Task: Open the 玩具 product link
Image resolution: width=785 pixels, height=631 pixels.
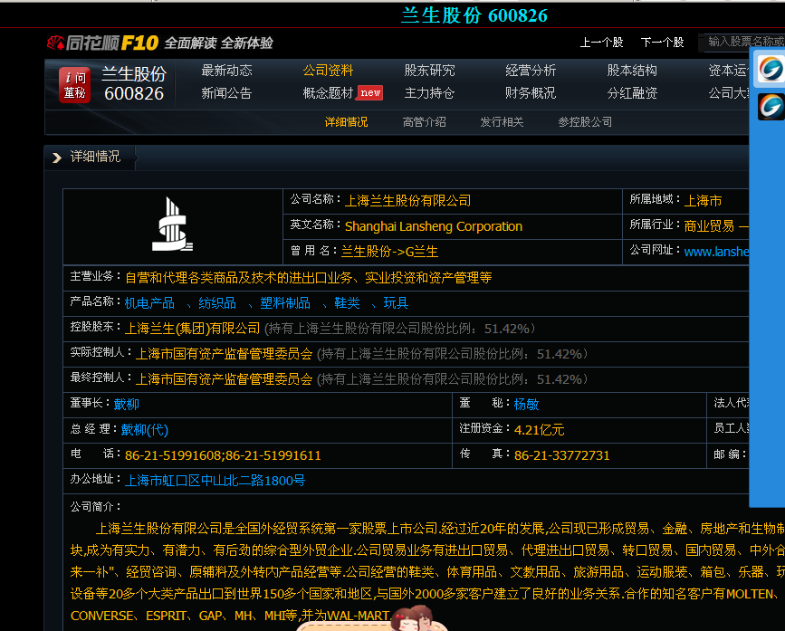Action: (x=396, y=303)
